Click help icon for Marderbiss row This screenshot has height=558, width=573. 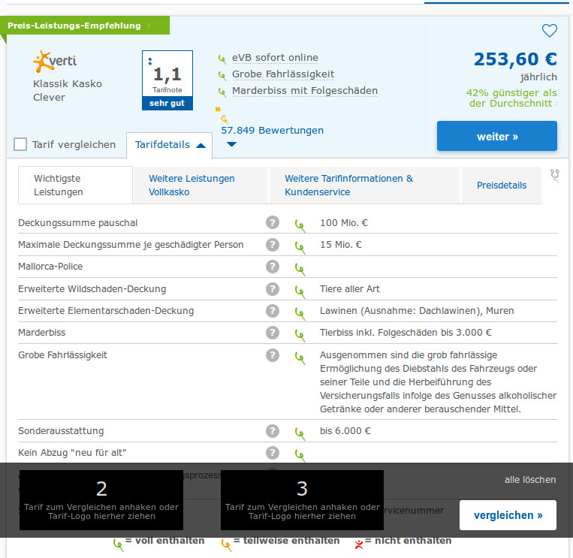click(273, 333)
